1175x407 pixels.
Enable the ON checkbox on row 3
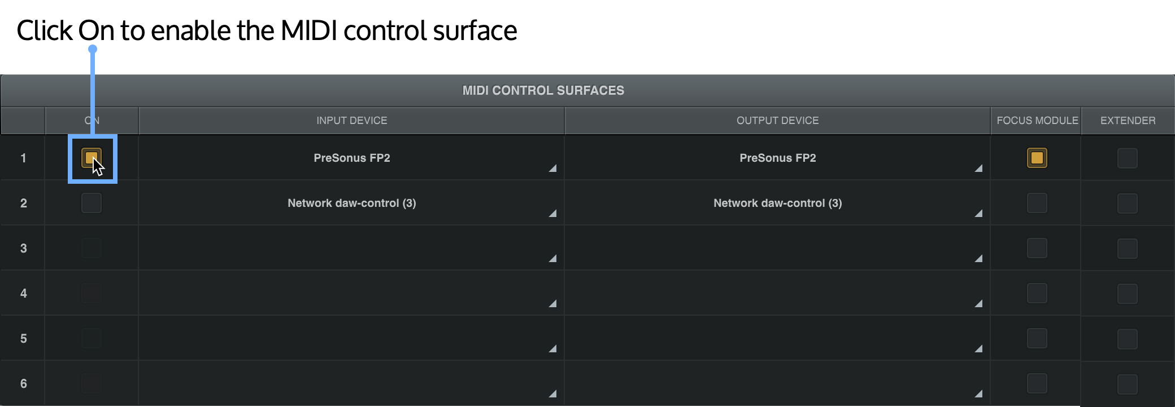[x=91, y=248]
